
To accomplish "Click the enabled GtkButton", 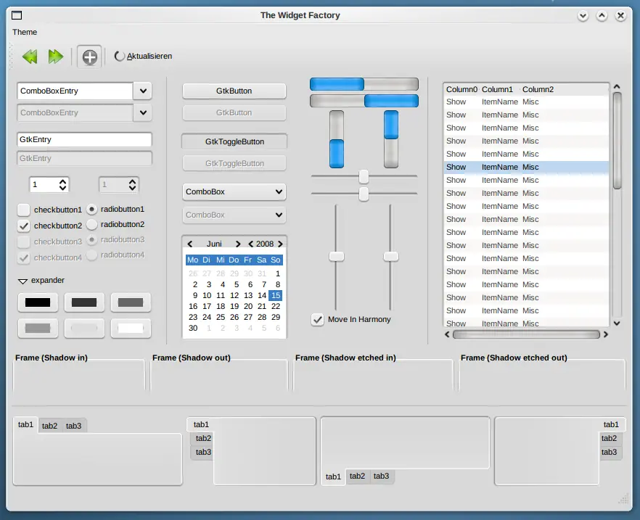I will click(x=234, y=91).
